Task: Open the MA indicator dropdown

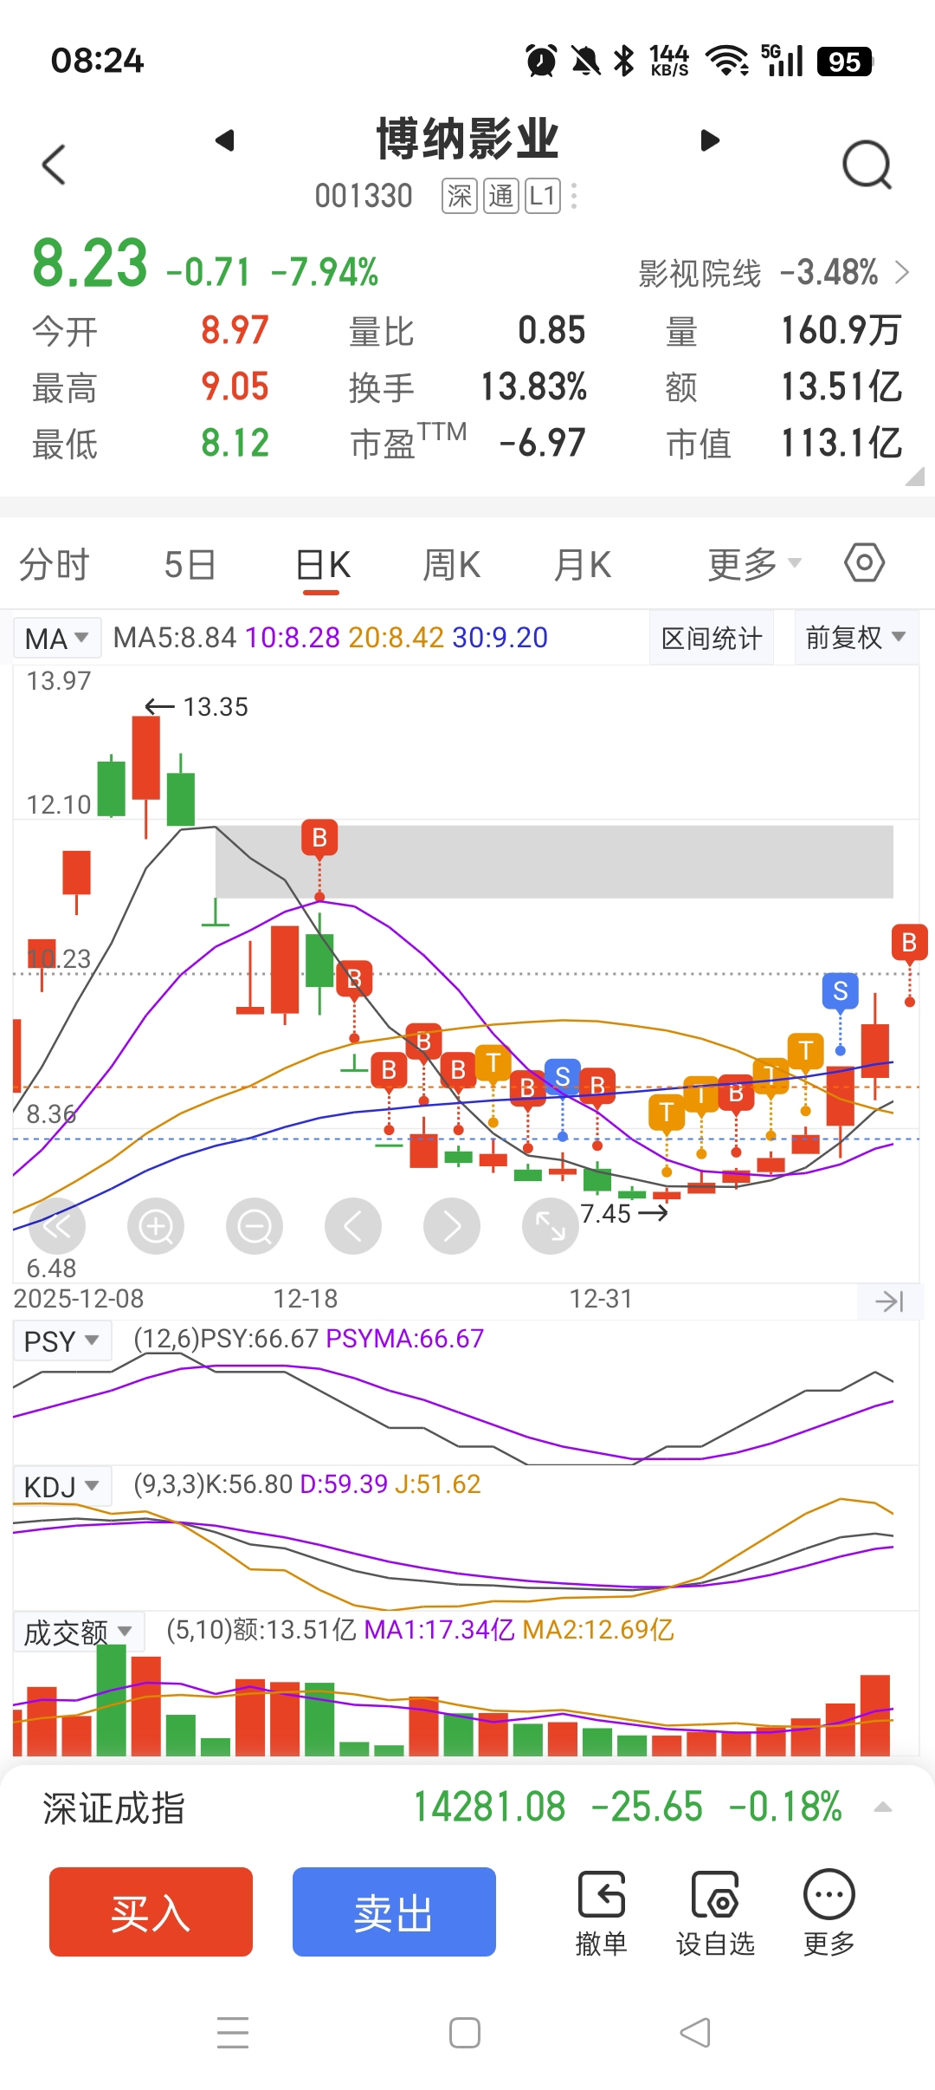Action: [57, 639]
